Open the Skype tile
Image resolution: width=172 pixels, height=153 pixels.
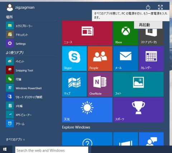[x=74, y=59]
